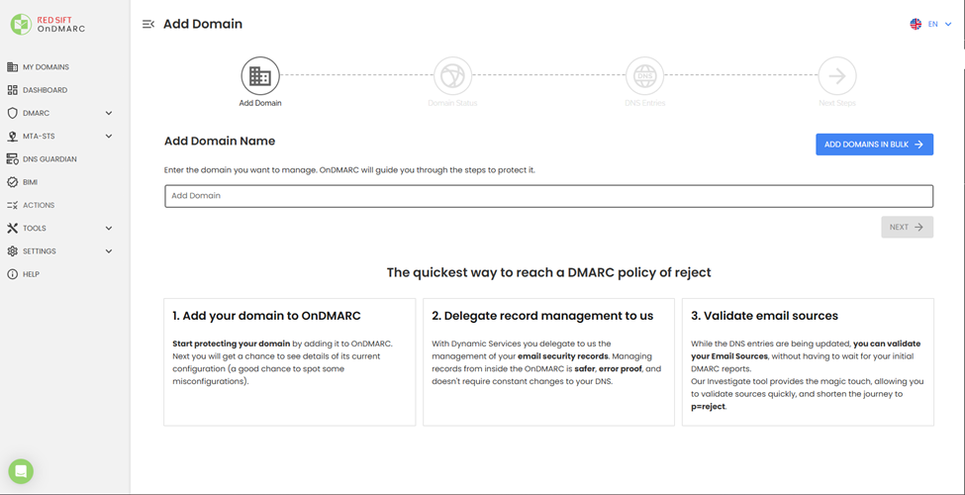The image size is (965, 495).
Task: Click "1. Add your domain to OnDMARC" heading
Action: click(266, 316)
